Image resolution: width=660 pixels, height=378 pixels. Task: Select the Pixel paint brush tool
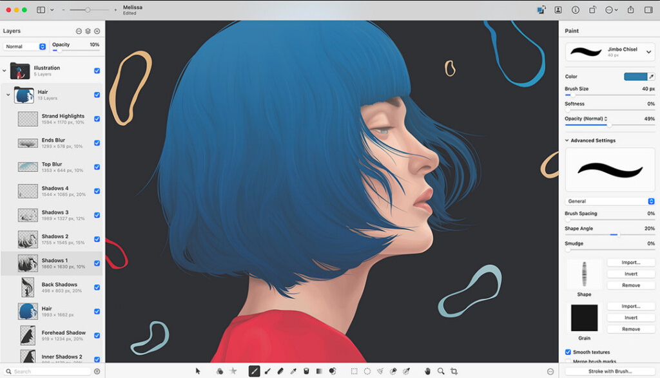click(x=267, y=371)
